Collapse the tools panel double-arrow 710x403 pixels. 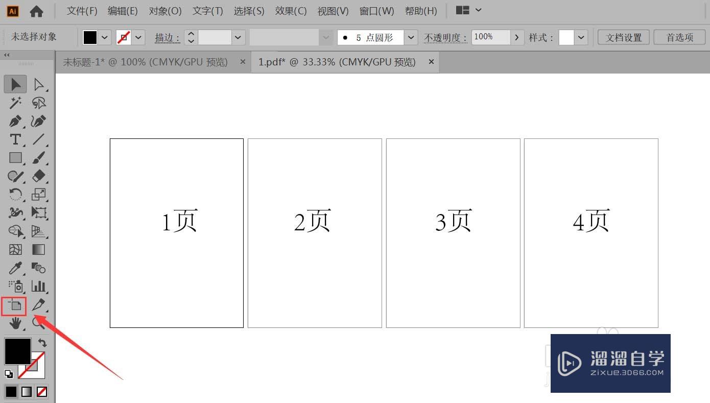pos(7,55)
